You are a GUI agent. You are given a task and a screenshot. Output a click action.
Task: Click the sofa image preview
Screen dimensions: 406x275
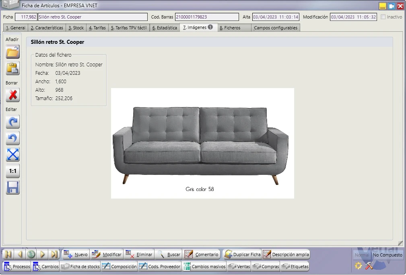[x=202, y=143]
